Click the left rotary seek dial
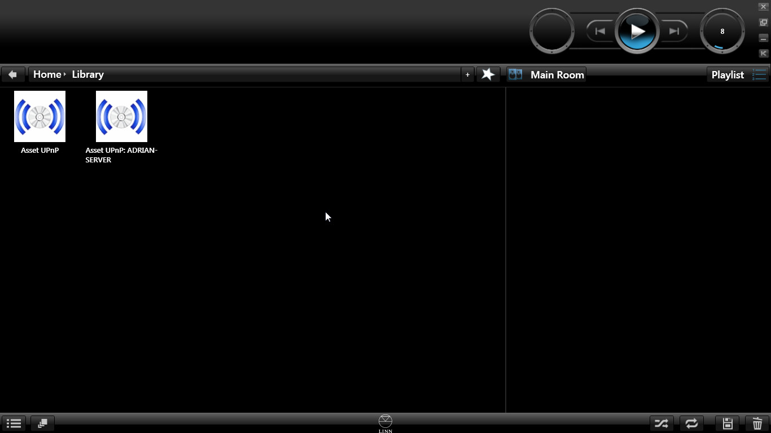Viewport: 771px width, 433px height. coord(552,32)
